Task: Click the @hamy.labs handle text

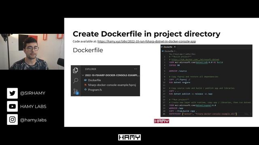Action: (33, 120)
